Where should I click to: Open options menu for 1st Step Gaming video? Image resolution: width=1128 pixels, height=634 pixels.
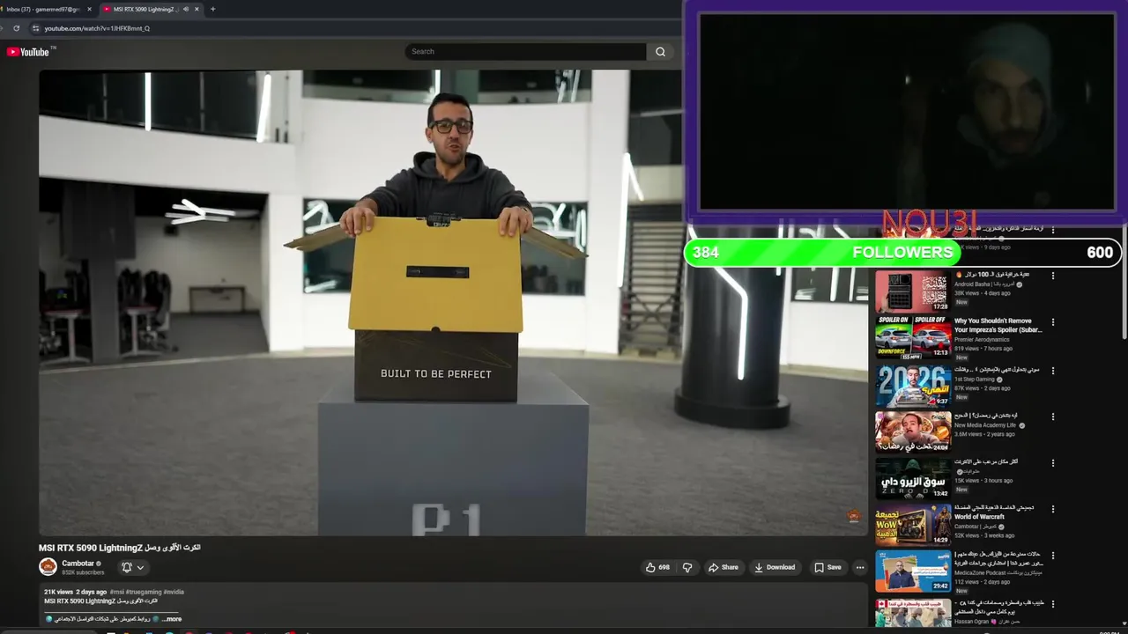pyautogui.click(x=1053, y=370)
